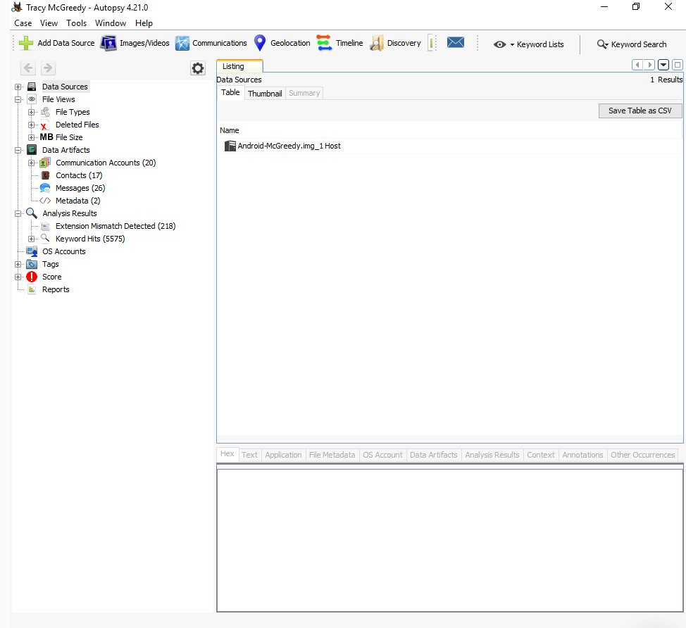Expand the Data Sources tree node
The height and width of the screenshot is (628, 686).
point(18,87)
